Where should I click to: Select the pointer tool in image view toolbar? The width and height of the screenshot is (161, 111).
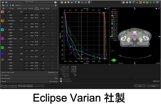[123, 2]
